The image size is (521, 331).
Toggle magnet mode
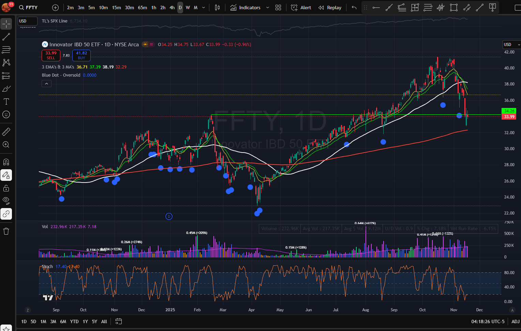[x=6, y=162]
